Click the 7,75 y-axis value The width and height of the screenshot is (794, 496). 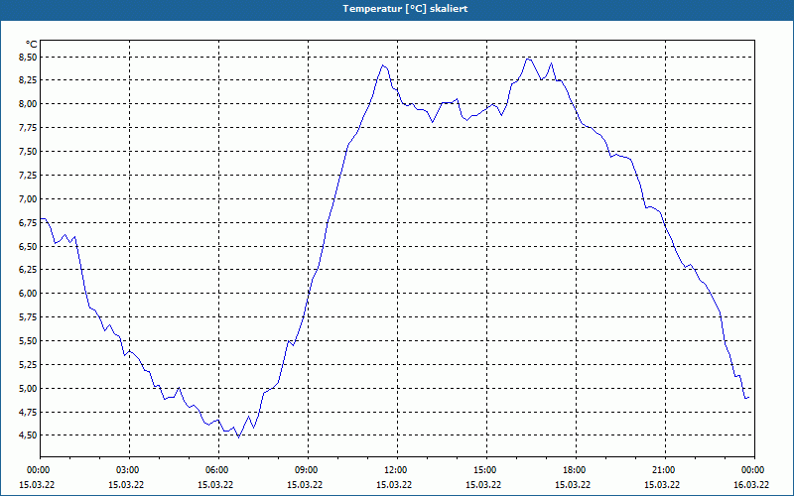[29, 128]
